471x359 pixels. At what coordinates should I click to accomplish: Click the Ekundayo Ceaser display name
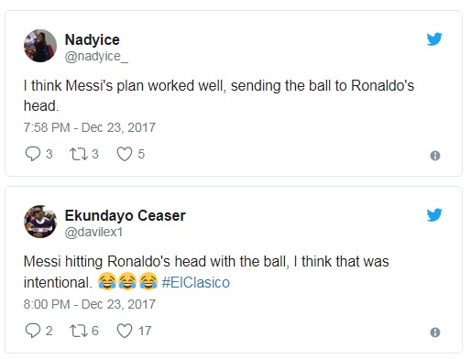click(x=126, y=215)
